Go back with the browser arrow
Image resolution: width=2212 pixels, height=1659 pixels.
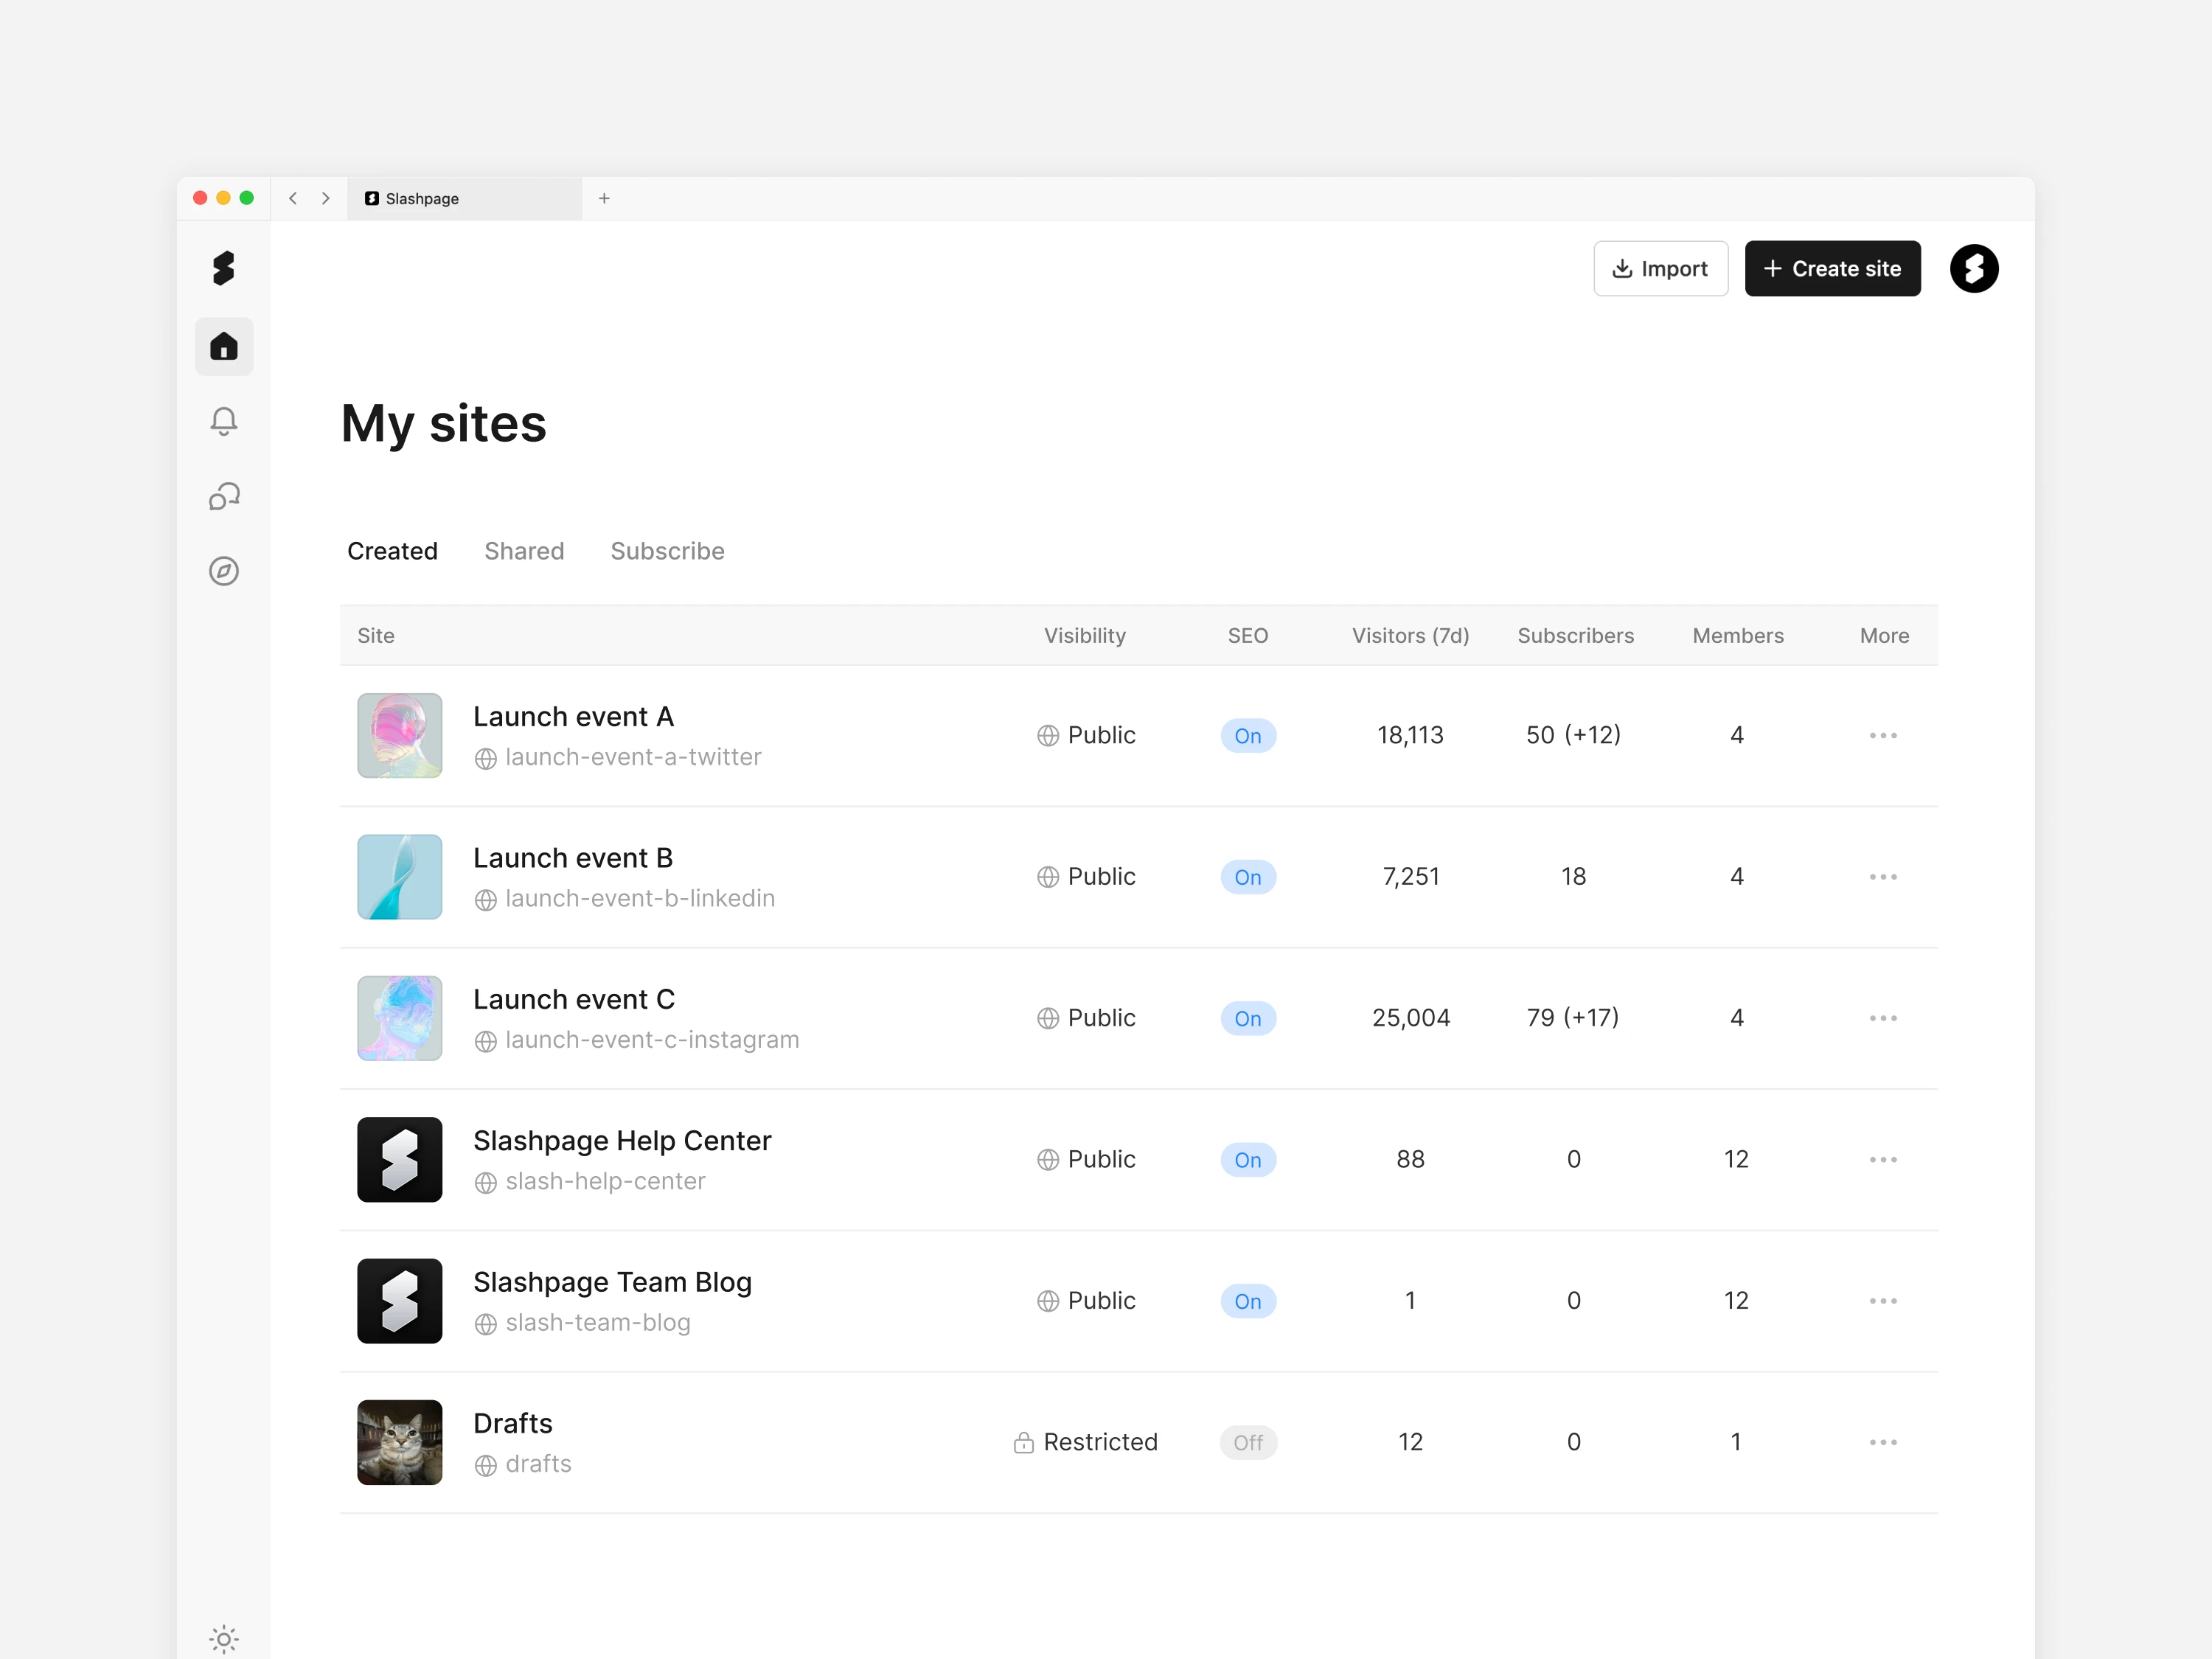pyautogui.click(x=293, y=198)
